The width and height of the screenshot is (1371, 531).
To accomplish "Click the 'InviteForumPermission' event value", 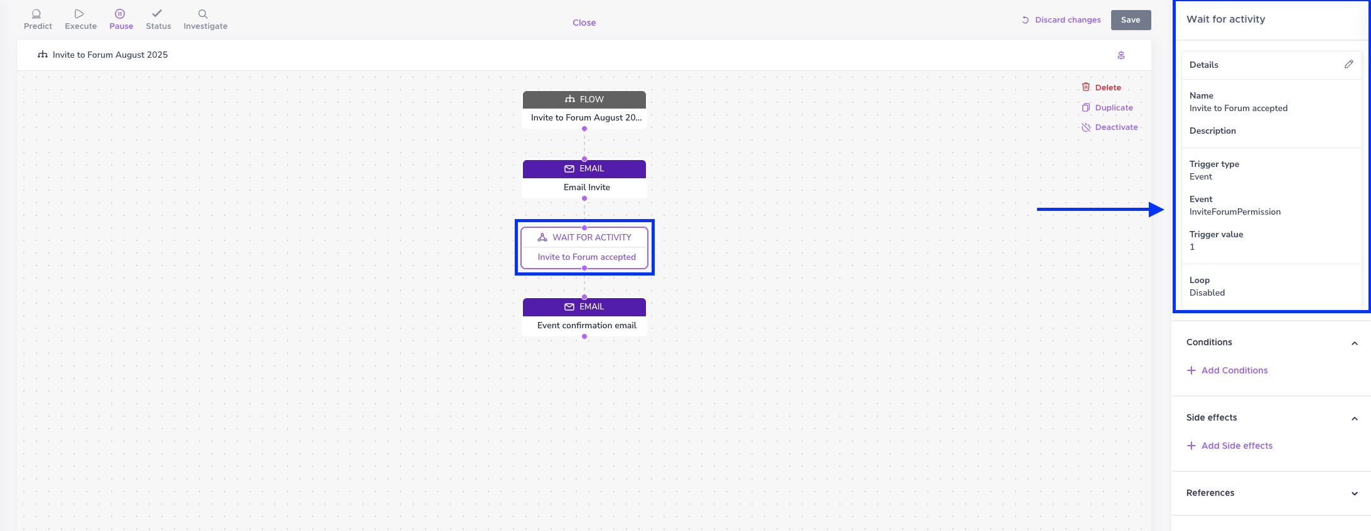I will [1235, 212].
